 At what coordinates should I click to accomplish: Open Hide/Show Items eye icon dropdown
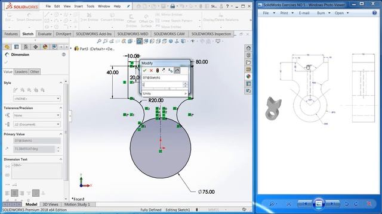[x=193, y=41]
